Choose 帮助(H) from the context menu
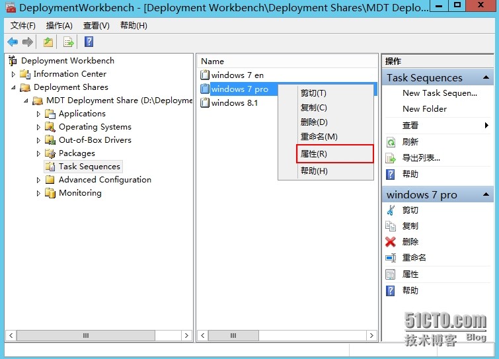This screenshot has height=359, width=499. (x=326, y=171)
